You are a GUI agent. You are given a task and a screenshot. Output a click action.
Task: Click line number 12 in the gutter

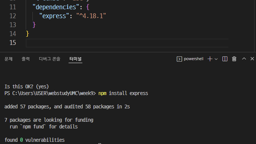click(x=13, y=16)
